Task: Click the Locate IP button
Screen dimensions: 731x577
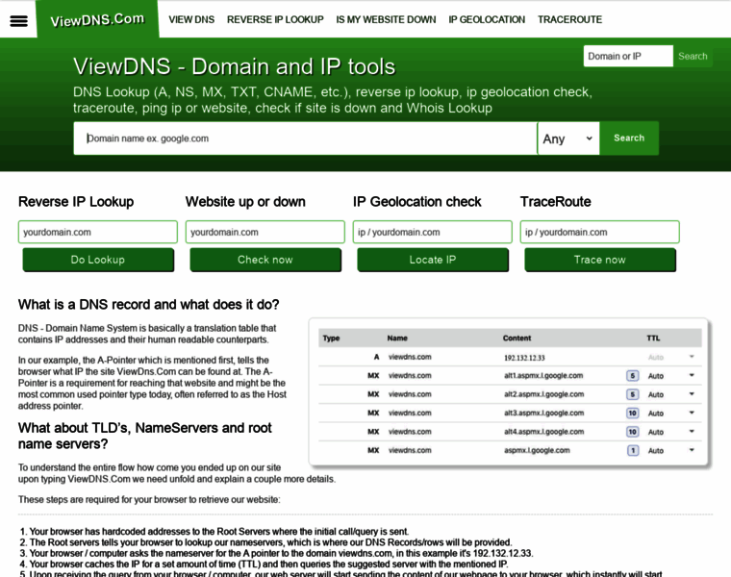Action: 433,260
